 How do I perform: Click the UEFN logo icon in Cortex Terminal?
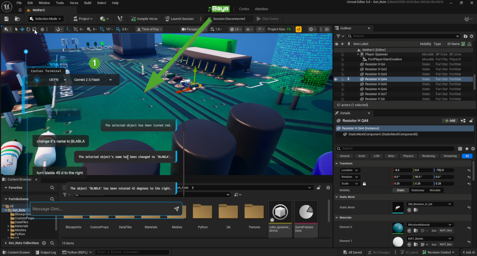[x=37, y=80]
